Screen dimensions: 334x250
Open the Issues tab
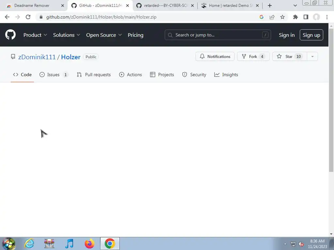tap(54, 75)
